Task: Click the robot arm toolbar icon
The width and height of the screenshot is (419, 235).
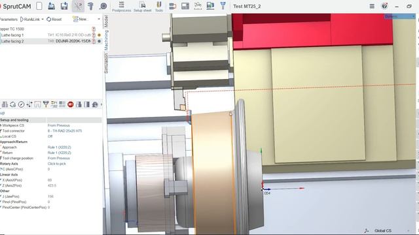Action: point(198,6)
